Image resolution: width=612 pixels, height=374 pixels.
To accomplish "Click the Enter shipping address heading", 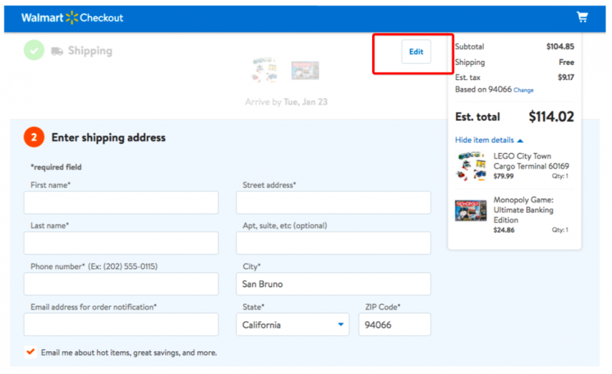I will pos(109,138).
